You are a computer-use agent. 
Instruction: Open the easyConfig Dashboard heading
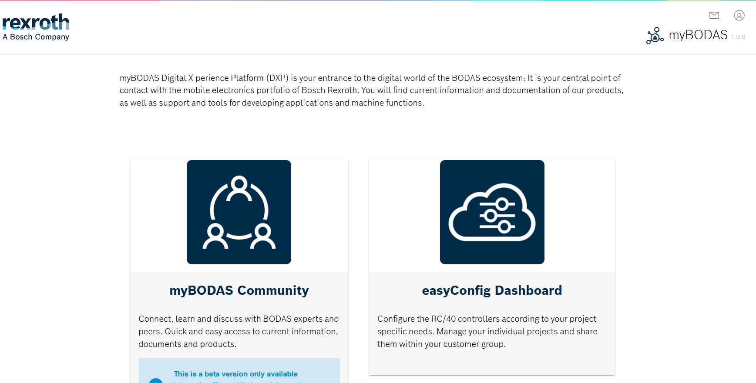(492, 290)
